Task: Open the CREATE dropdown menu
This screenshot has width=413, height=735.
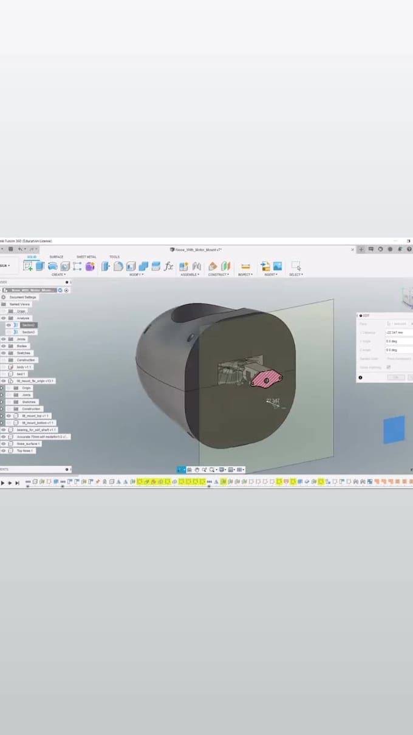Action: (x=58, y=275)
